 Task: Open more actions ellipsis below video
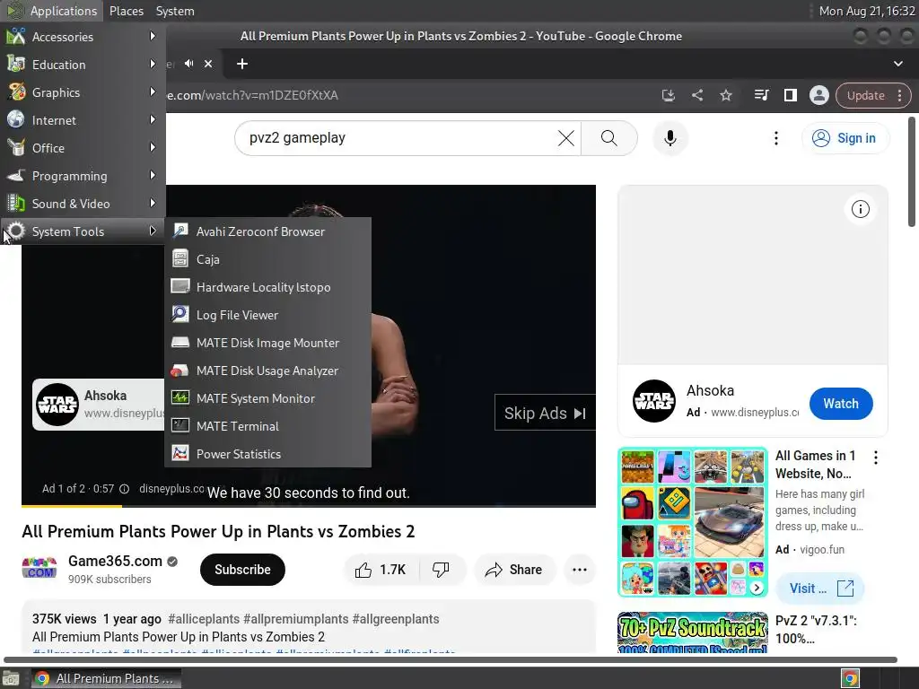point(579,570)
